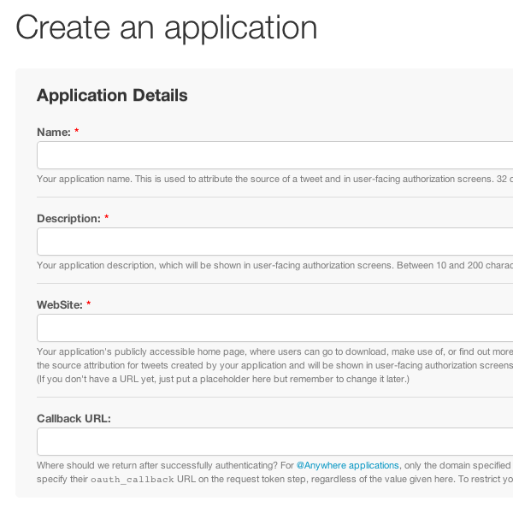The width and height of the screenshot is (513, 513).
Task: Click the "Description:" field label
Action: coord(68,219)
